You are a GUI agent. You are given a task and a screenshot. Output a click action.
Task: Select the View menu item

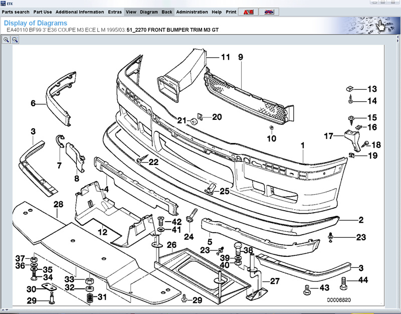click(x=131, y=12)
